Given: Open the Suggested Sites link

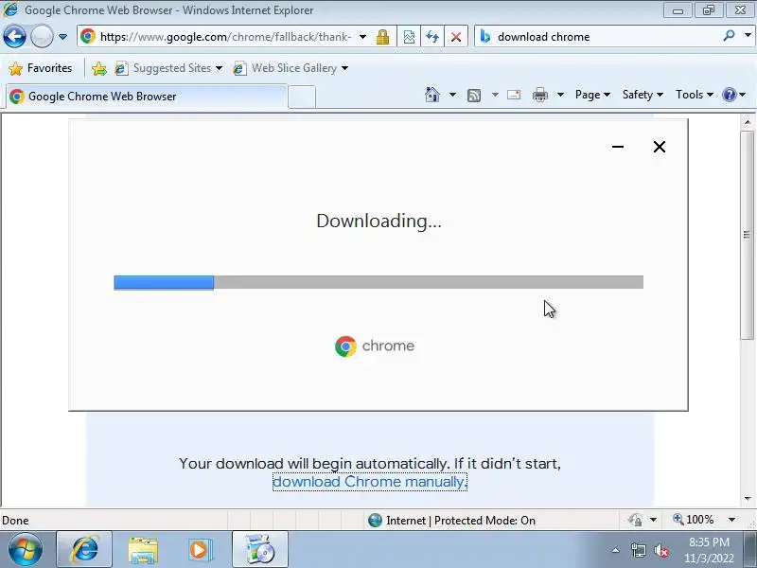Looking at the screenshot, I should click(168, 68).
